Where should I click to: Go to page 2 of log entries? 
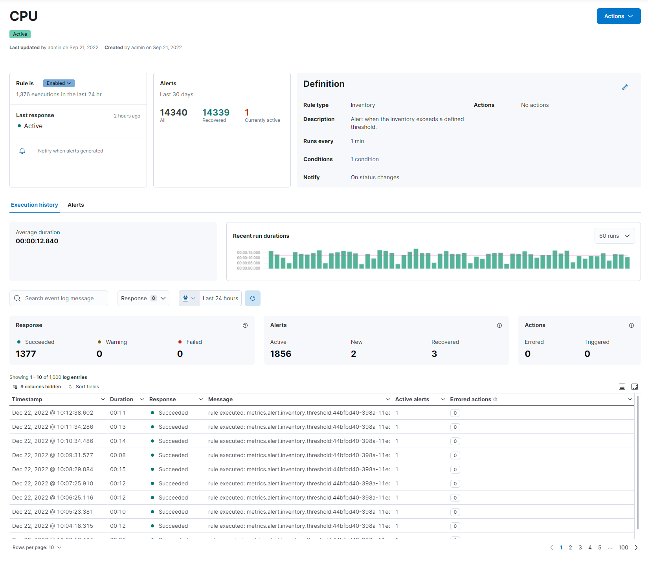click(570, 547)
